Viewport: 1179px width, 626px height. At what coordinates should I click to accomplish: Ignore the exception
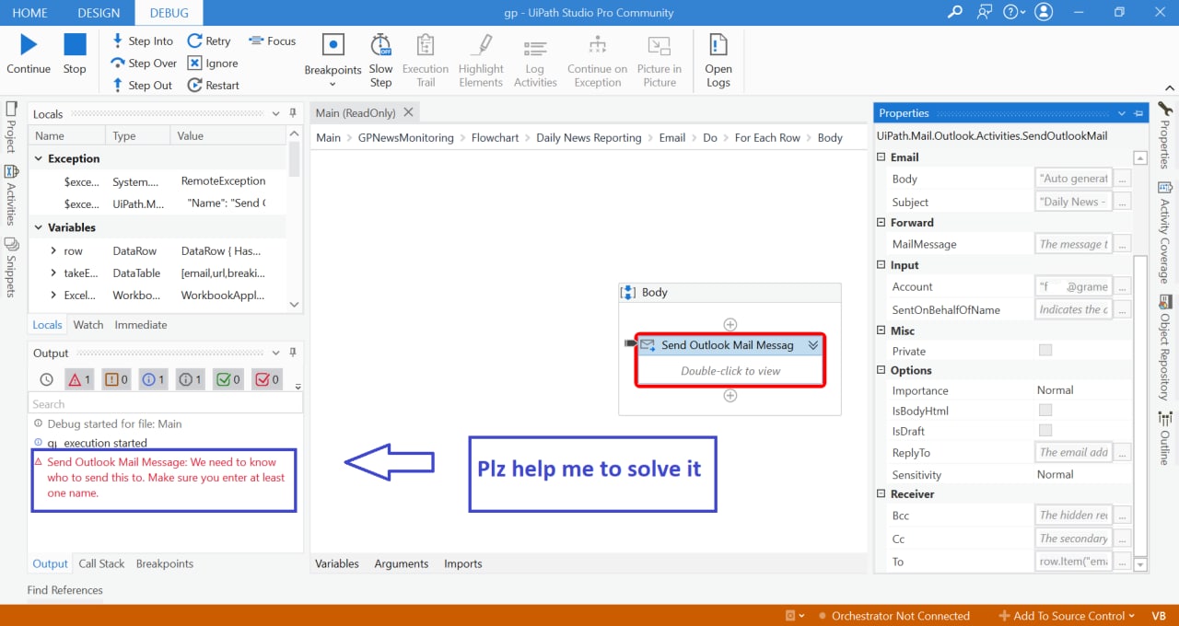(213, 63)
